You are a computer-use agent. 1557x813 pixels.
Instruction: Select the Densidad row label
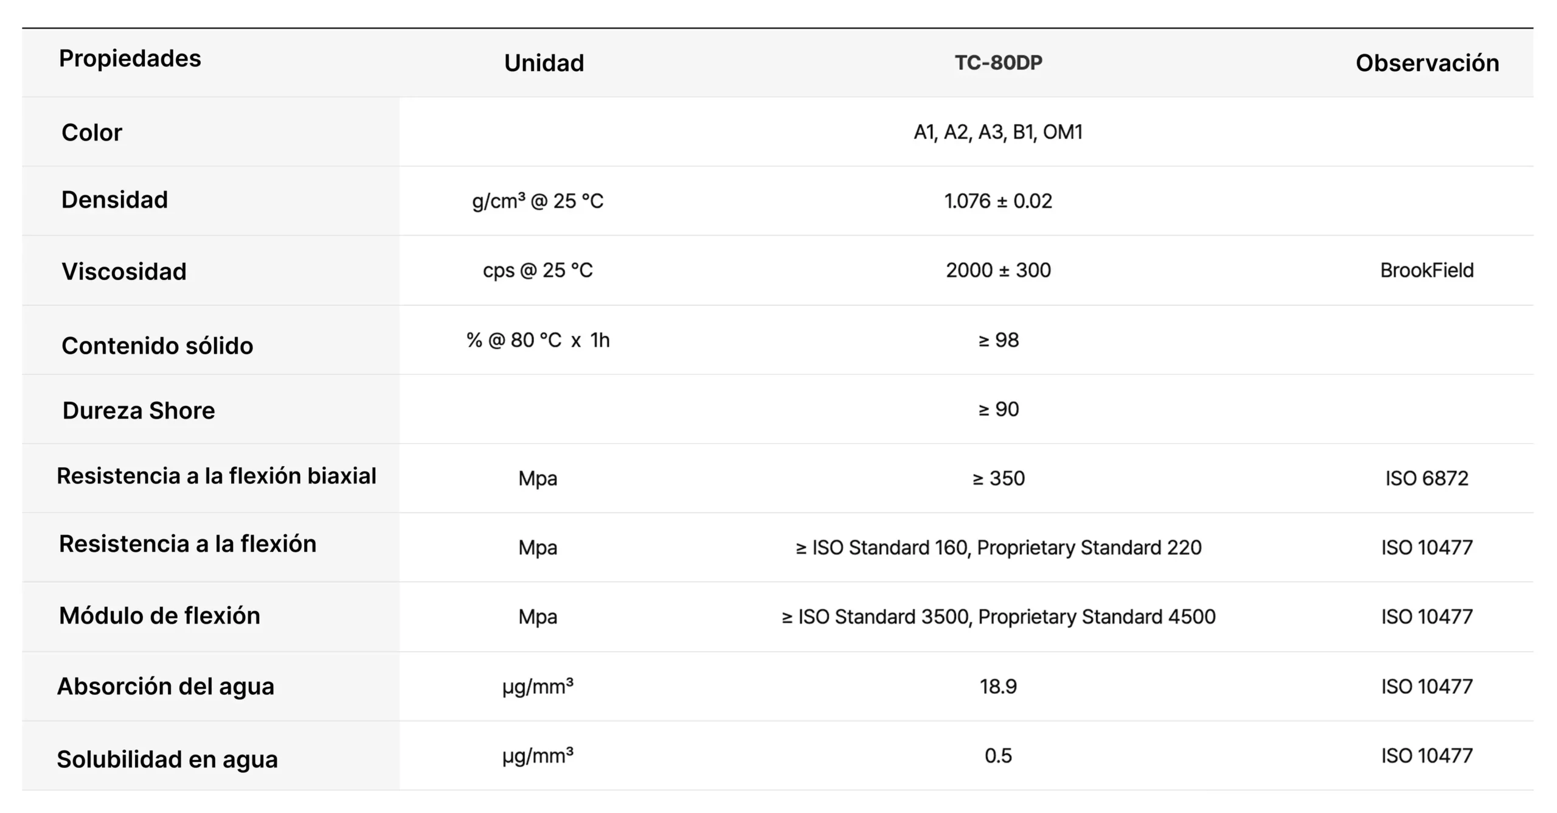114,200
